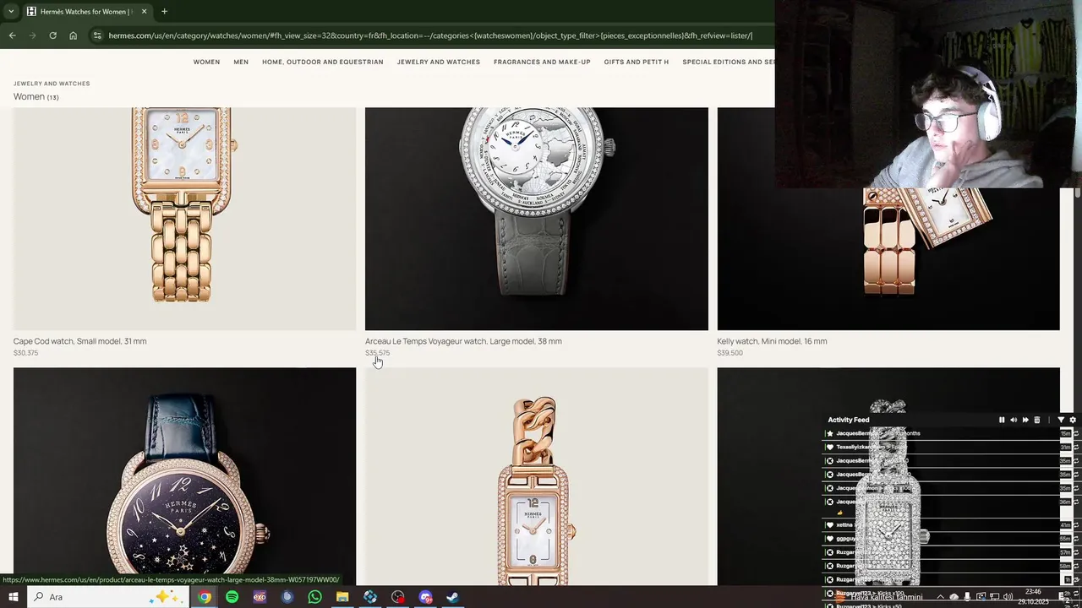This screenshot has height=608, width=1082.
Task: Open the tab search dropdown
Action: click(x=11, y=11)
